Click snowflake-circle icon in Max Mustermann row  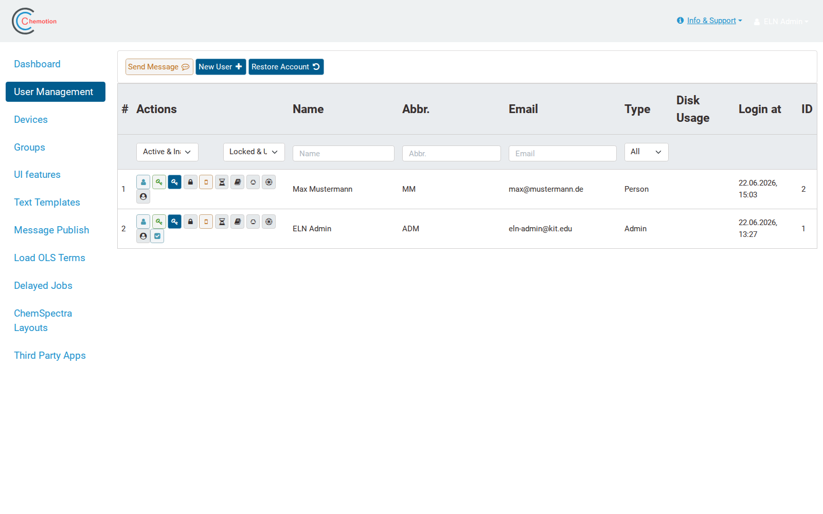[x=269, y=182]
